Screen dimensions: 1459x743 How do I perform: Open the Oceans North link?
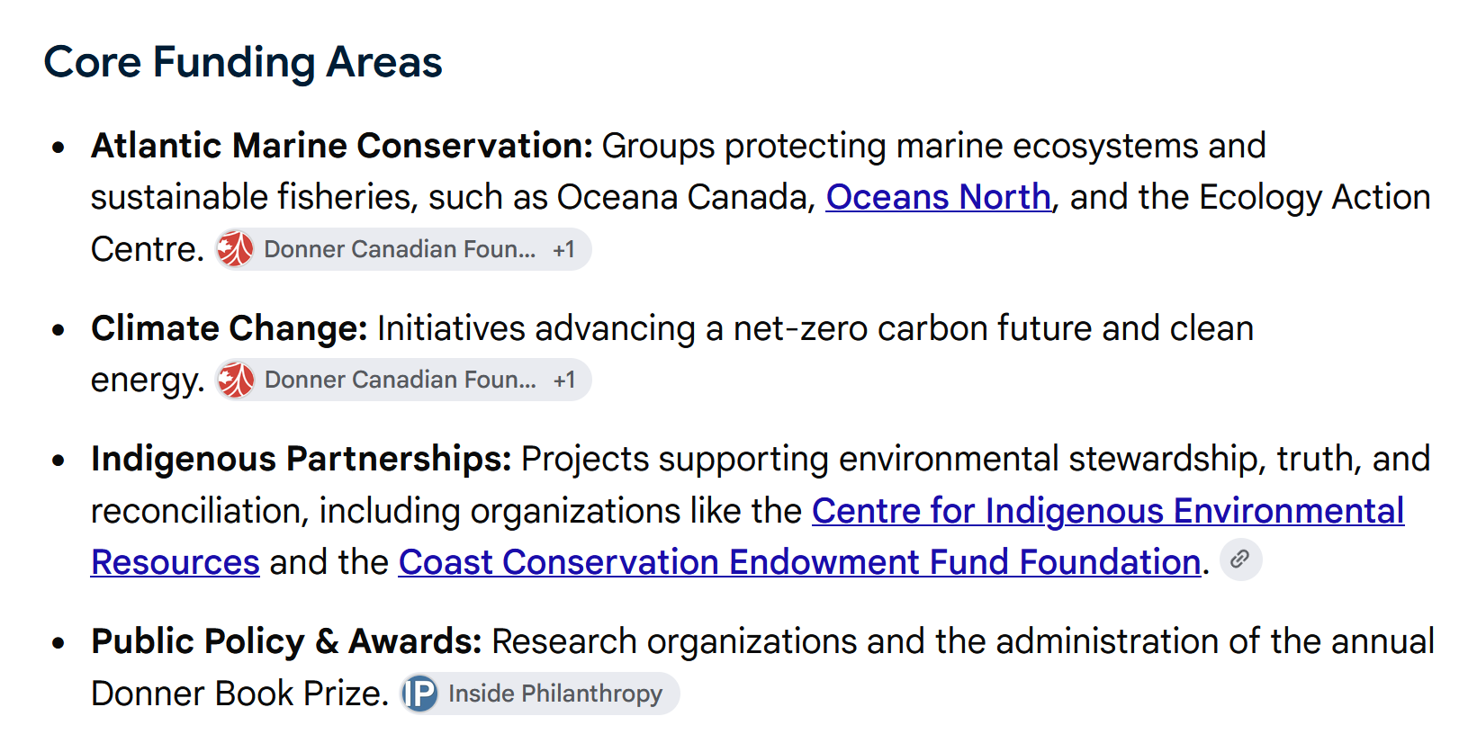(938, 197)
